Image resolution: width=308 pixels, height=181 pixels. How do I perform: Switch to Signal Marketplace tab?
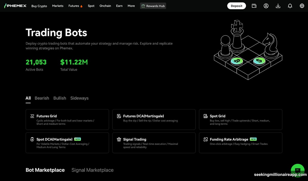92,170
